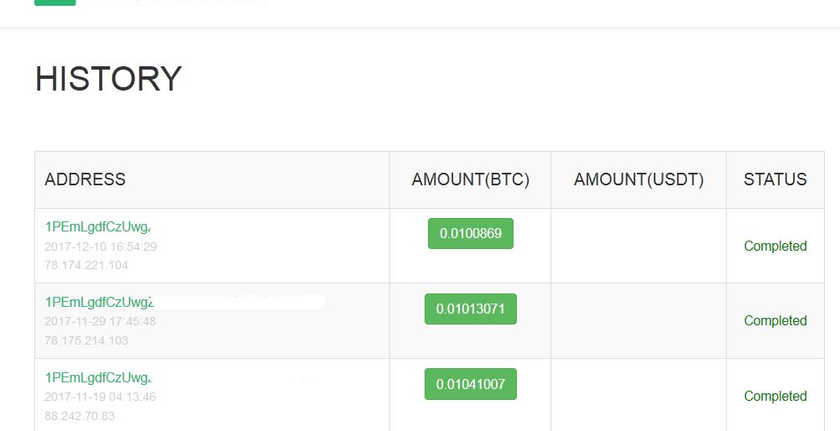Open the address link dated 2017-11-29

click(99, 303)
